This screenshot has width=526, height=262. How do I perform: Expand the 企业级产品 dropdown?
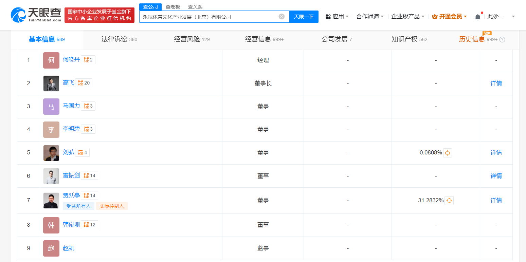423,17
